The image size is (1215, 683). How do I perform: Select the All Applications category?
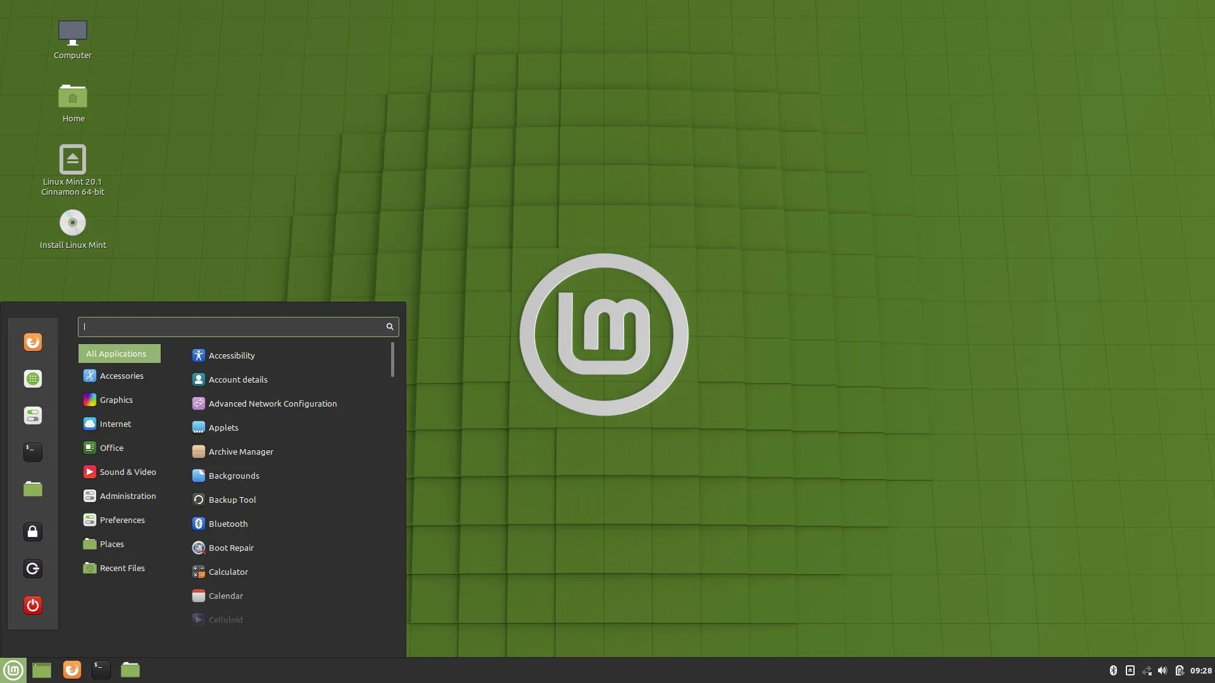[x=119, y=354]
